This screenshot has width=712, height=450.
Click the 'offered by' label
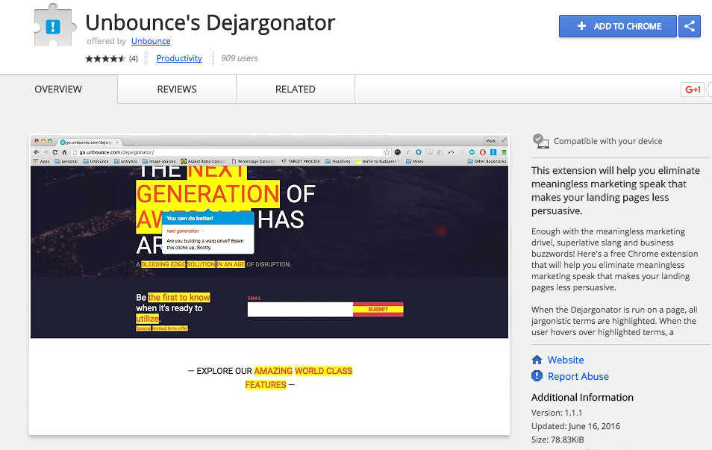pos(106,41)
